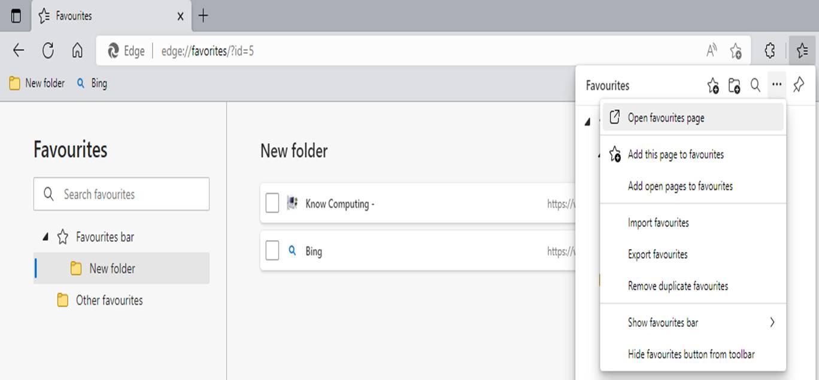Click the Add folder icon in Favourites panel
819x380 pixels.
(735, 85)
